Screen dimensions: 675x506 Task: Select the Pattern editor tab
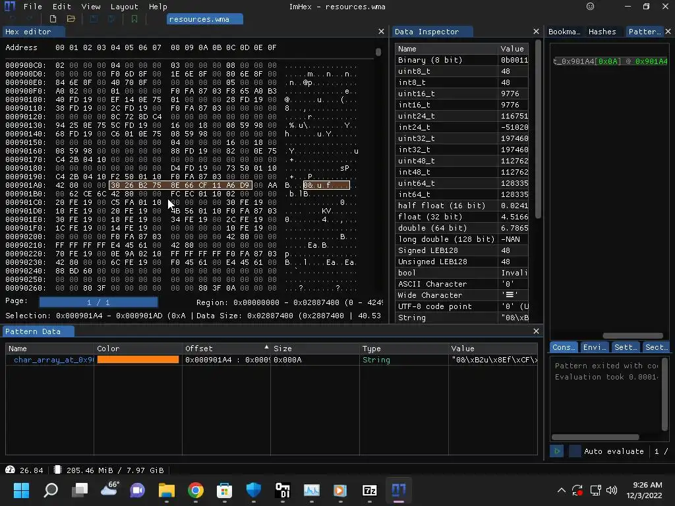tap(645, 32)
